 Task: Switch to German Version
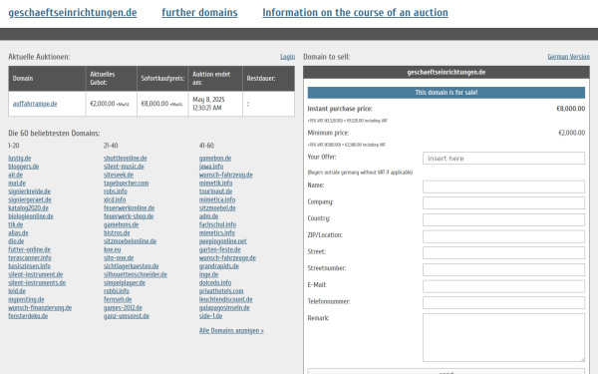569,57
